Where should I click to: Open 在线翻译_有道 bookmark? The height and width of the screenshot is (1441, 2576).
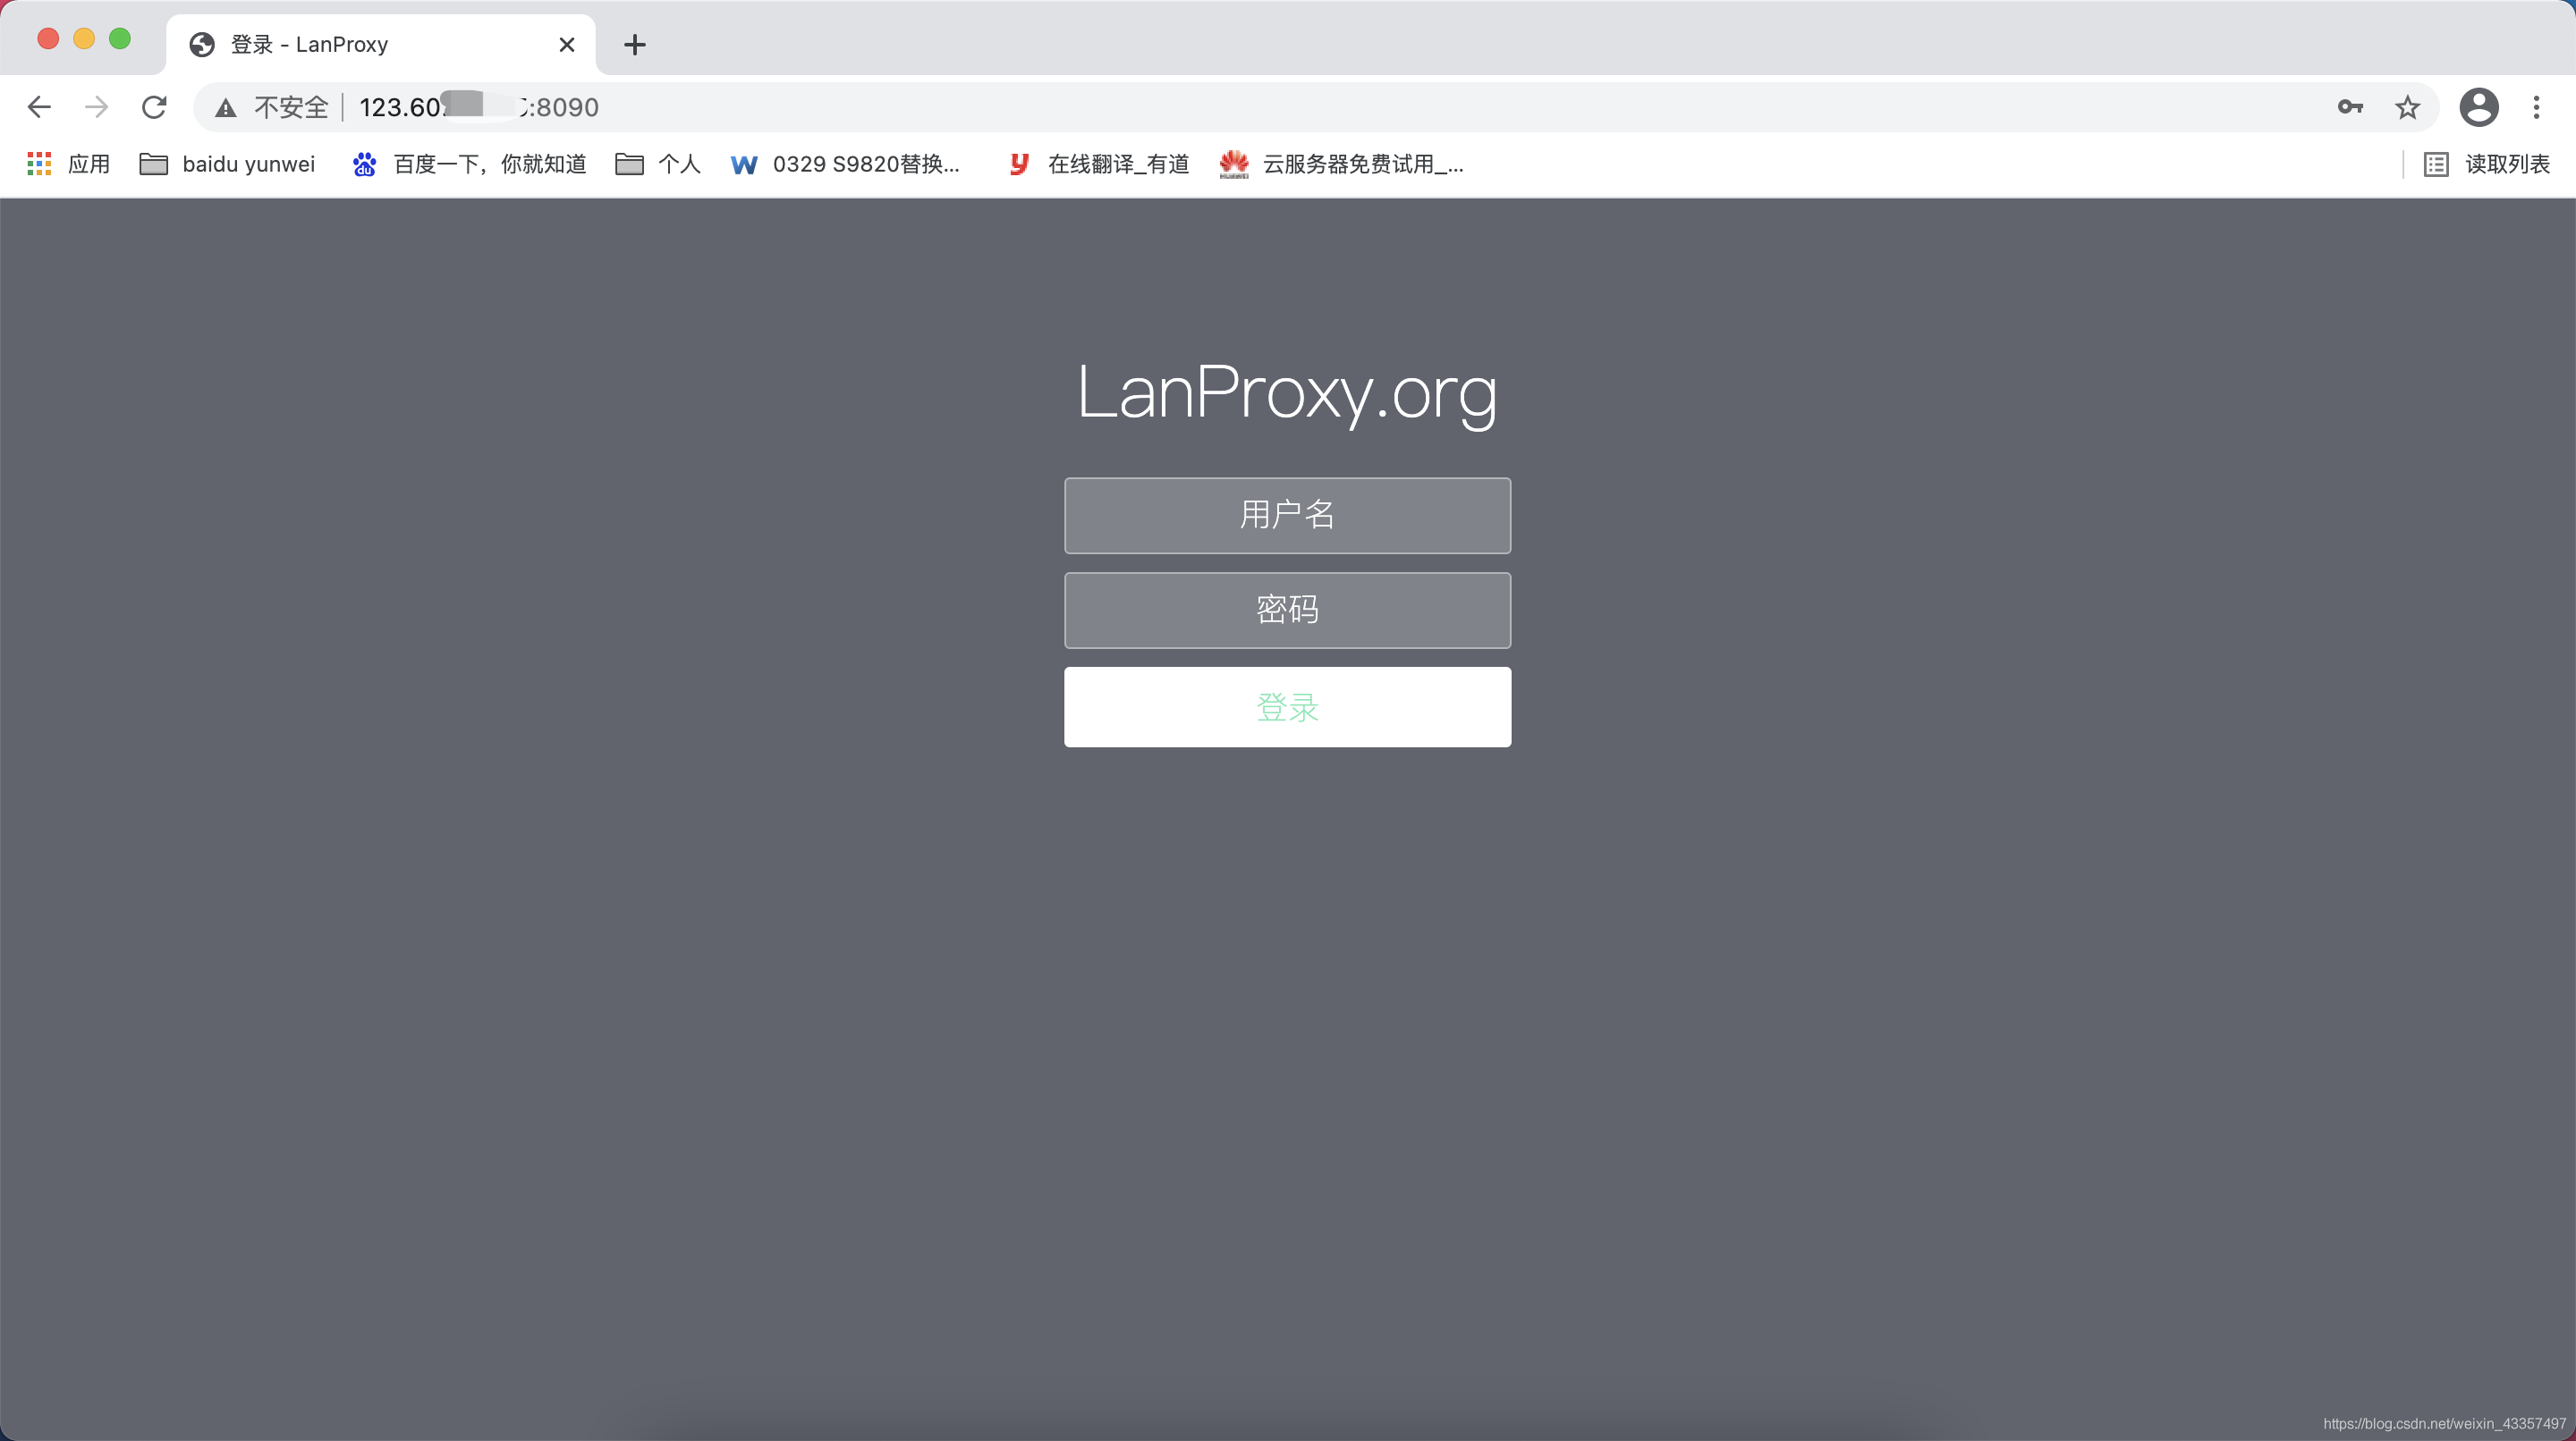click(1098, 164)
